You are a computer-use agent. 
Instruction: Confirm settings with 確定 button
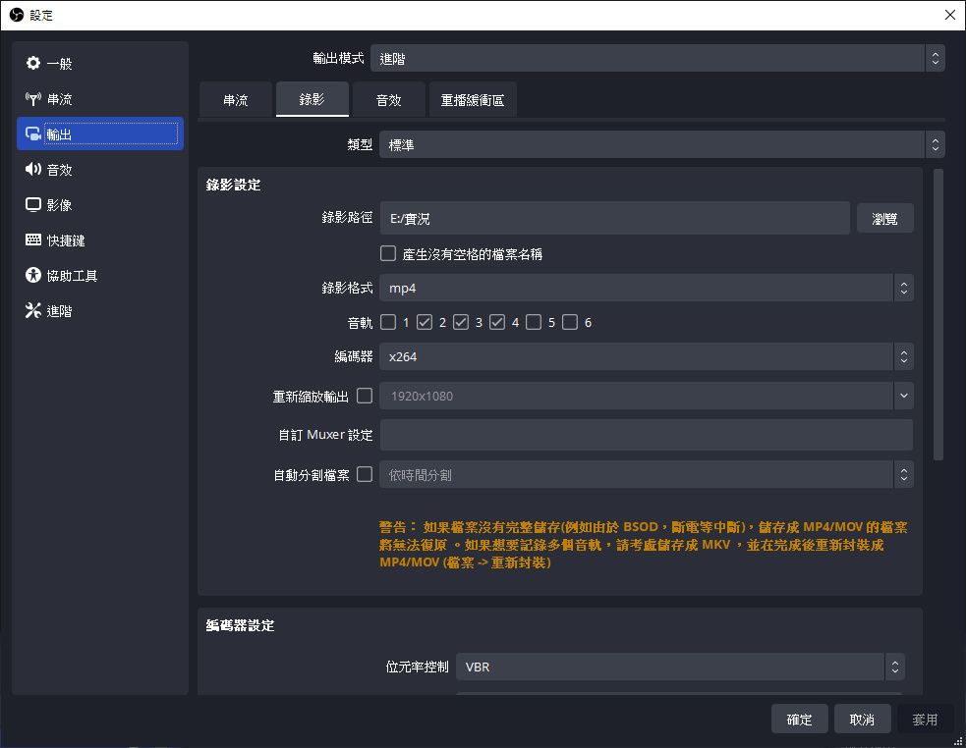point(800,720)
